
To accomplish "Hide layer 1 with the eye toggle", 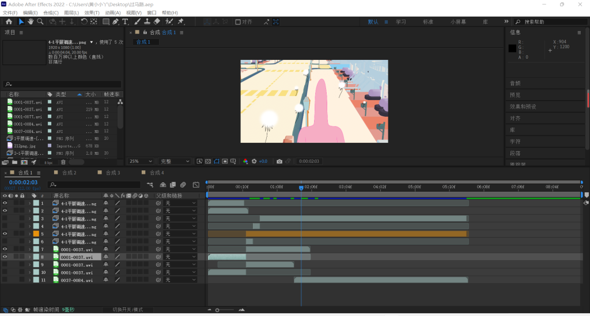I will (5, 203).
